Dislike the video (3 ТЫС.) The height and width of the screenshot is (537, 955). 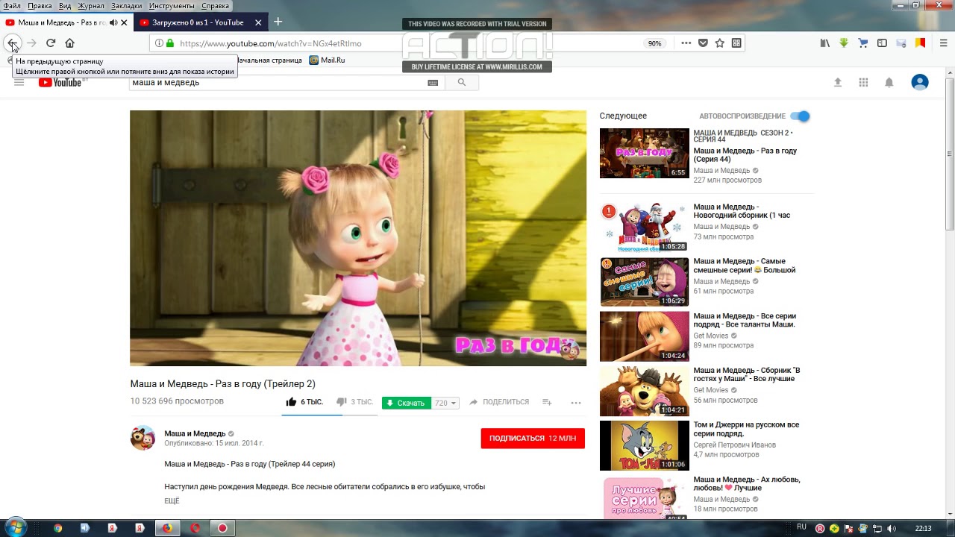click(x=354, y=402)
